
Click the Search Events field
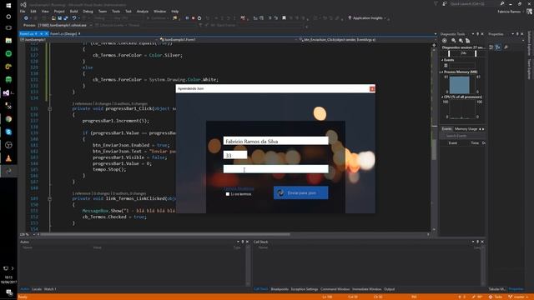click(463, 136)
